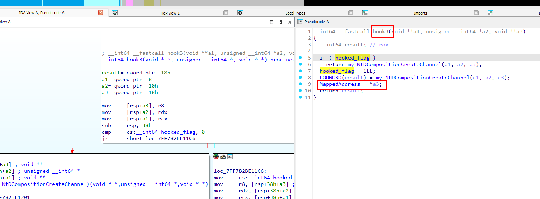Viewport: 540px width, 199px height.
Task: Click 'cmp cs:__int64 hooked_flag, 0' instruction
Action: (153, 132)
